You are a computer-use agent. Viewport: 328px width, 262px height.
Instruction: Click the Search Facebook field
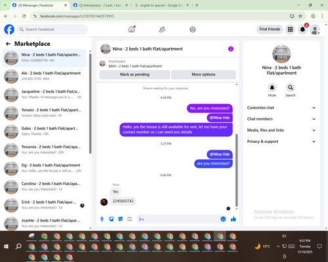tap(52, 29)
